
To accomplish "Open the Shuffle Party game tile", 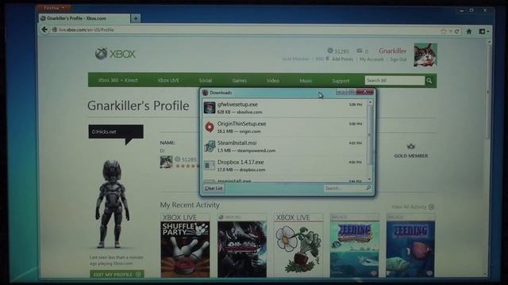I will pyautogui.click(x=185, y=245).
